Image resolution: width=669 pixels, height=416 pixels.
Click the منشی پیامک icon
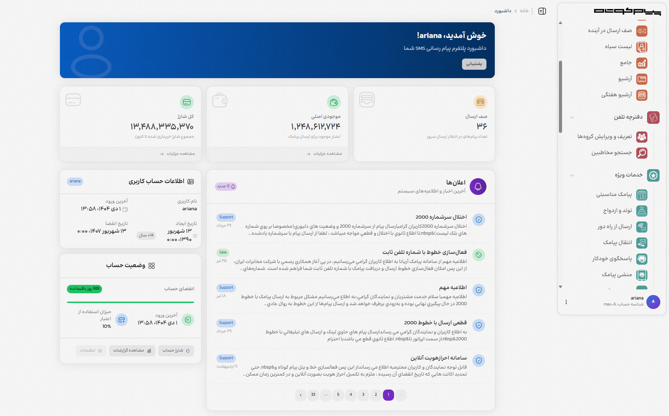click(642, 275)
